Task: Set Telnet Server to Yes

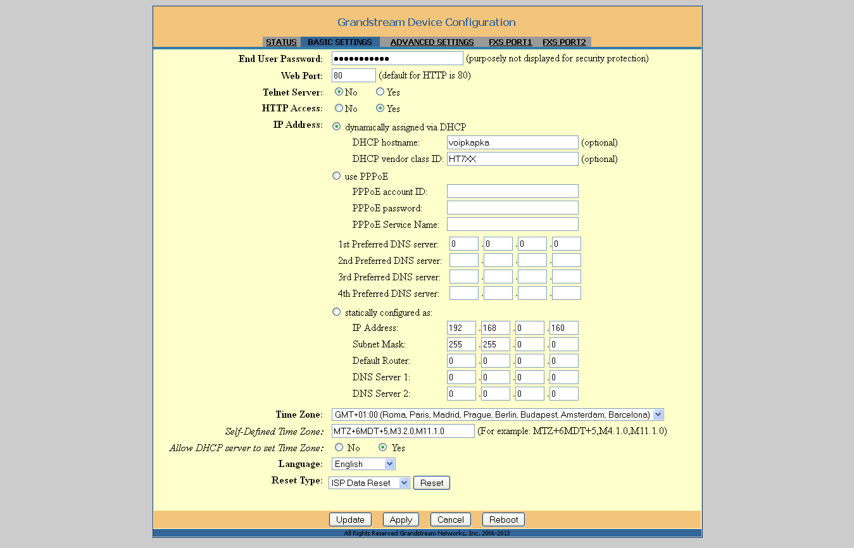Action: [x=380, y=92]
